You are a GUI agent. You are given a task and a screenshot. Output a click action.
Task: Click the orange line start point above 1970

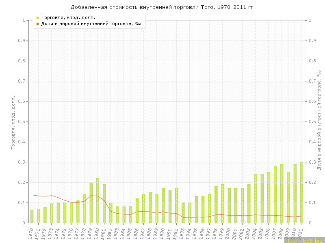pyautogui.click(x=32, y=195)
